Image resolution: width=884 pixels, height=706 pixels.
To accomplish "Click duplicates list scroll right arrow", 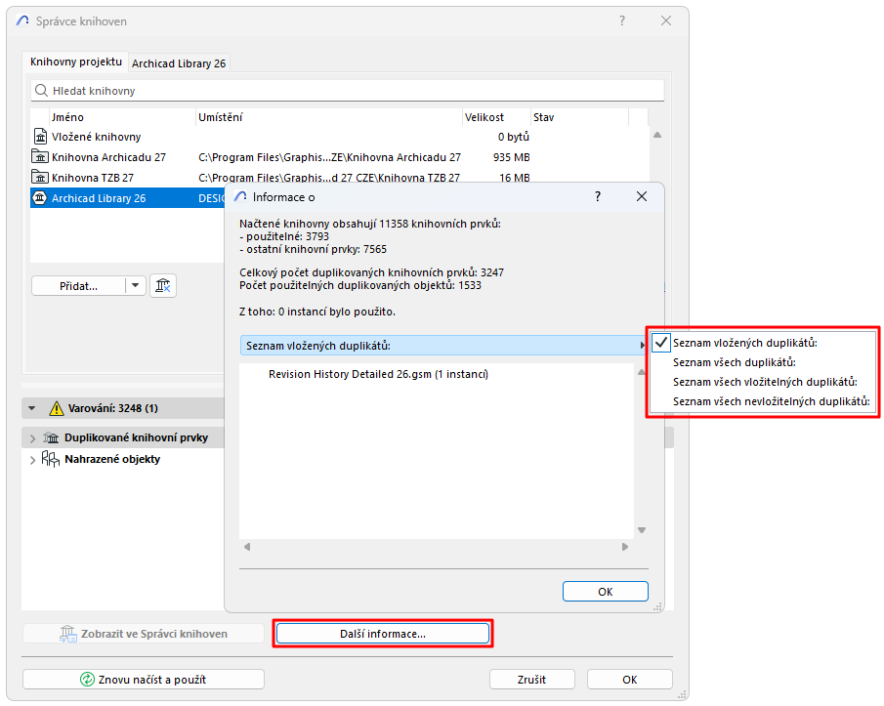I will pos(625,547).
